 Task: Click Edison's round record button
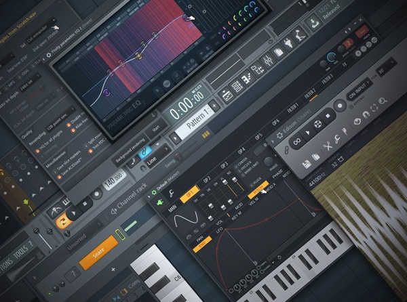(340, 106)
